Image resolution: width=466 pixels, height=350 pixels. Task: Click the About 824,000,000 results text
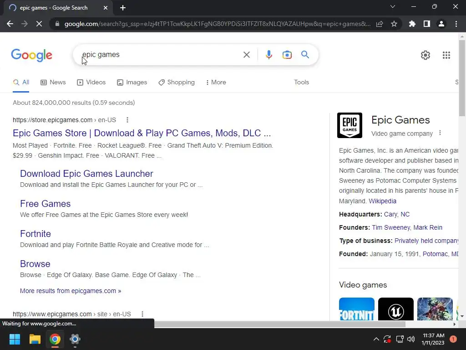pos(74,103)
